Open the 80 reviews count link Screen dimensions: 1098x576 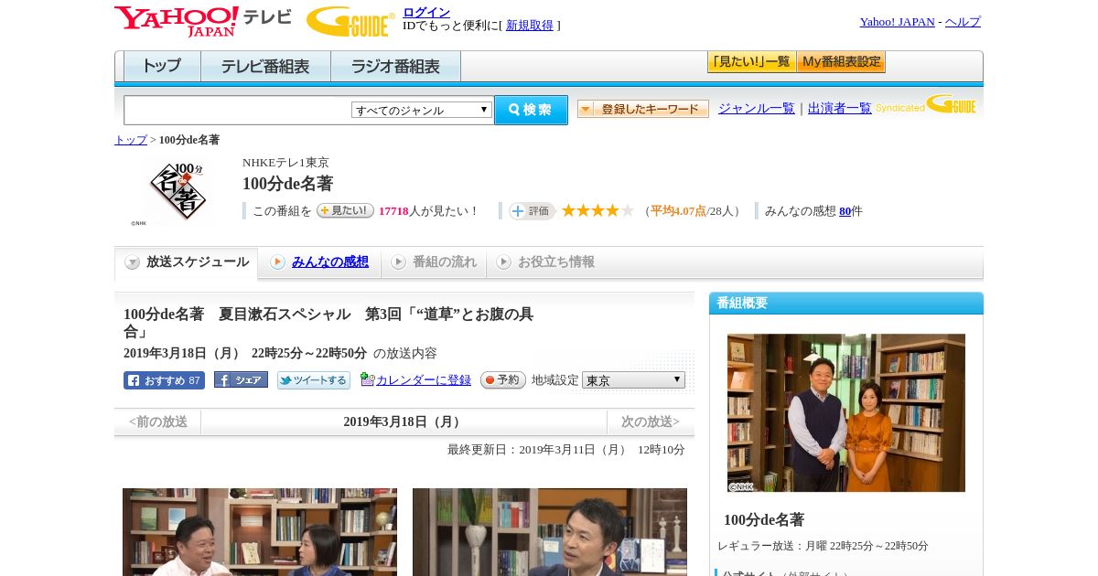845,211
